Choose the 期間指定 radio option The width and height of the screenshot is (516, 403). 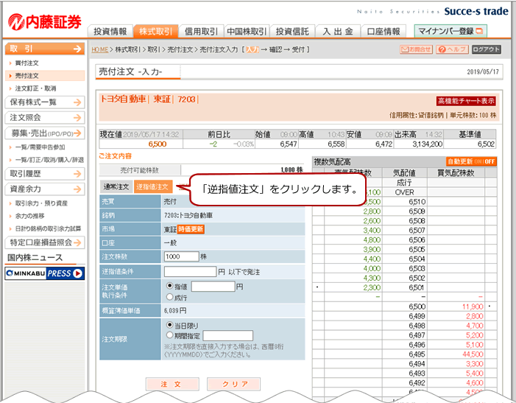point(171,335)
